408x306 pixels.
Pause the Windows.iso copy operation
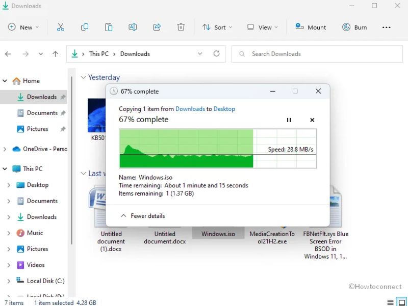click(289, 120)
